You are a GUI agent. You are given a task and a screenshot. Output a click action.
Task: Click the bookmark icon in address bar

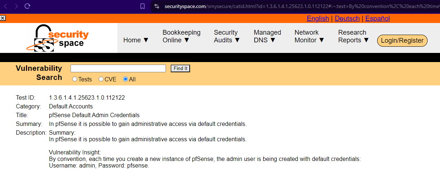pos(143,6)
